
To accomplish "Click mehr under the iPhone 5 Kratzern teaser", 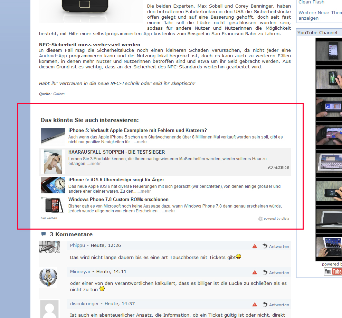I will (141, 142).
